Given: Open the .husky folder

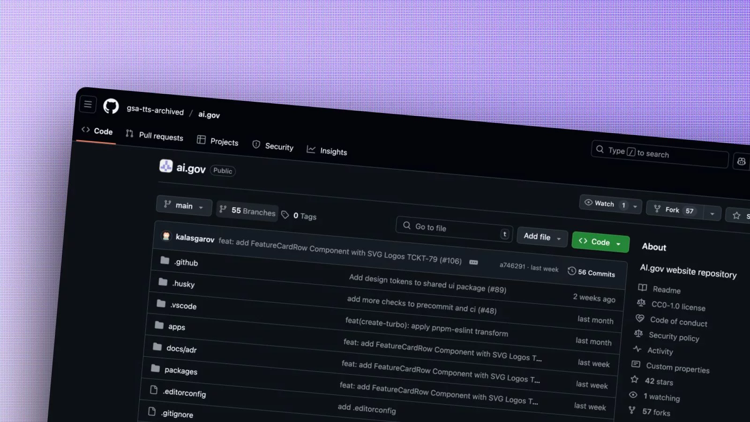Looking at the screenshot, I should point(183,284).
